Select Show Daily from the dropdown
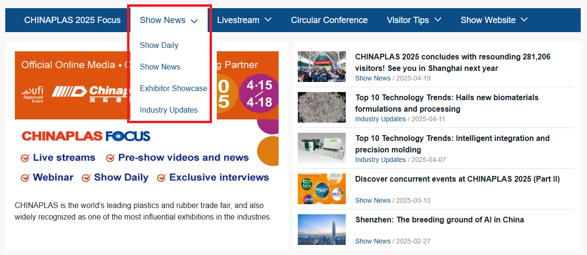 159,45
